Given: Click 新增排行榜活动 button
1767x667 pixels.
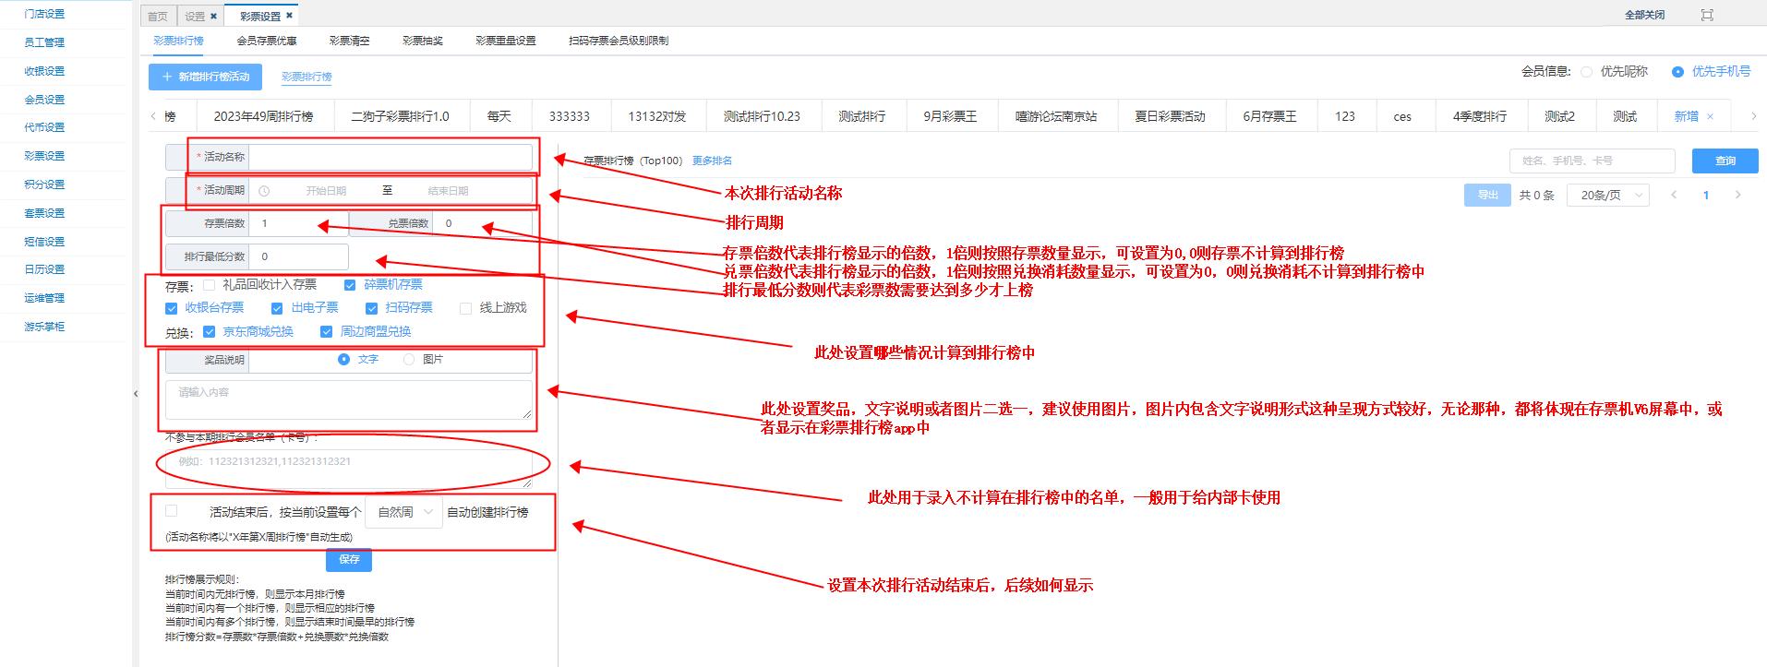Looking at the screenshot, I should pos(205,77).
